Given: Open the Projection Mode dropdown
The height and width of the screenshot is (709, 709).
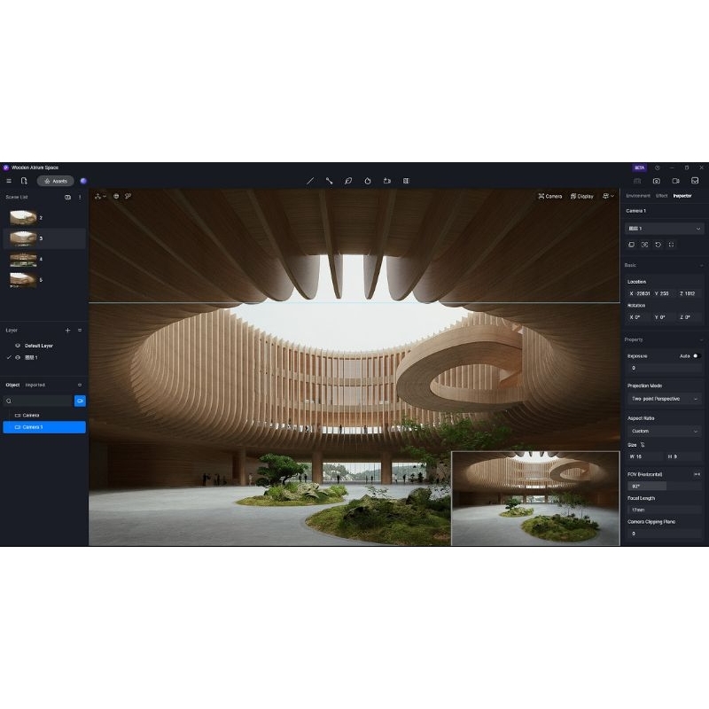Looking at the screenshot, I should (x=664, y=400).
